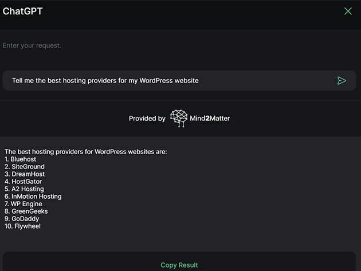Click the HostGator entry in the list

pos(23,182)
